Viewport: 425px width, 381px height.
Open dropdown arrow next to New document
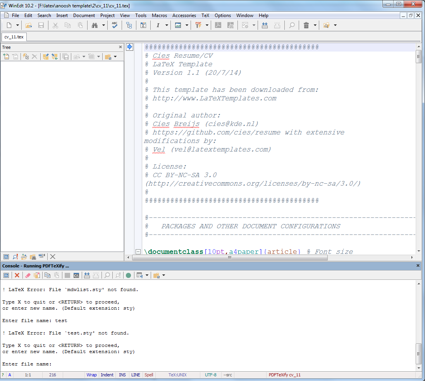tap(17, 25)
